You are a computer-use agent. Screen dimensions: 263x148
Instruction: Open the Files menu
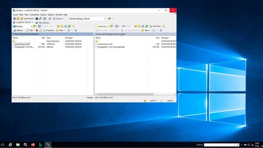[x=26, y=15]
